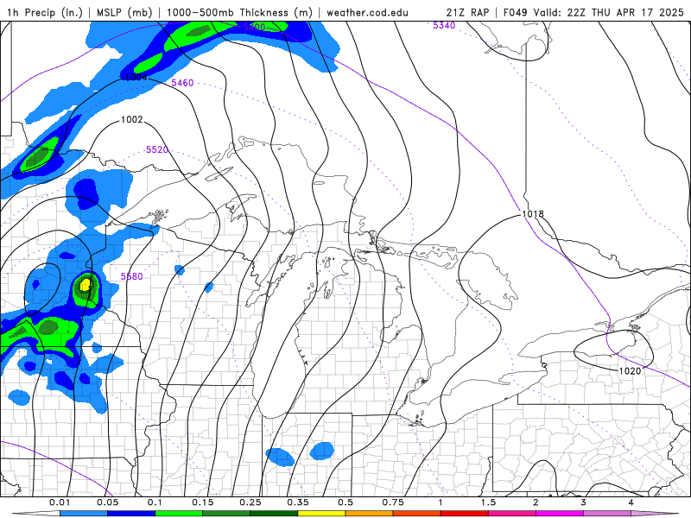The height and width of the screenshot is (518, 691).
Task: Click the 0.1 legend value
Action: pyautogui.click(x=155, y=502)
